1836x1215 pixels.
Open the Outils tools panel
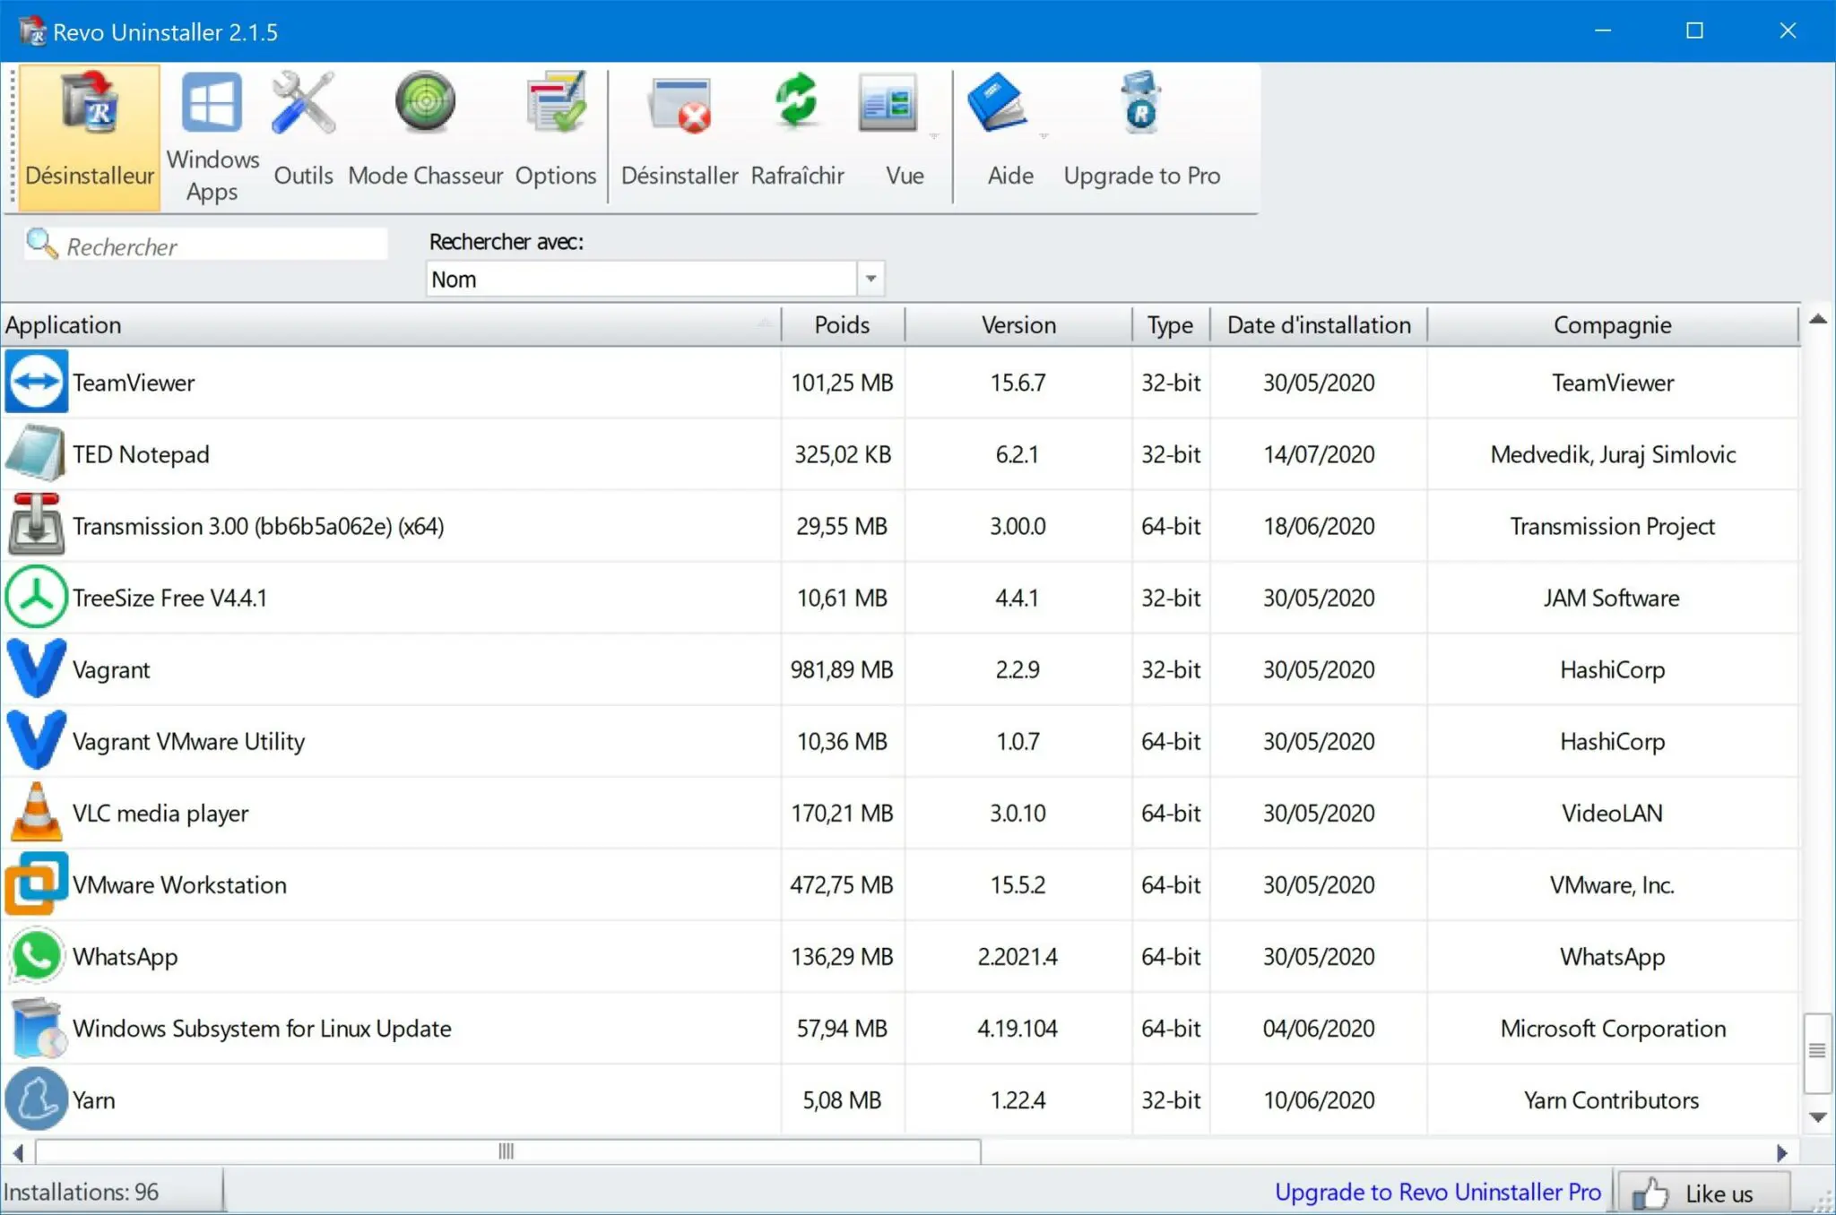pos(303,136)
